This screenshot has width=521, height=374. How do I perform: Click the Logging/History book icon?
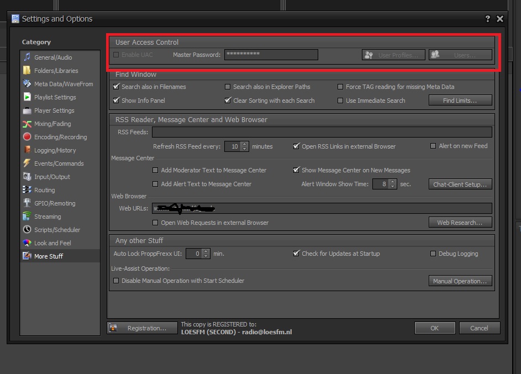[x=27, y=150]
